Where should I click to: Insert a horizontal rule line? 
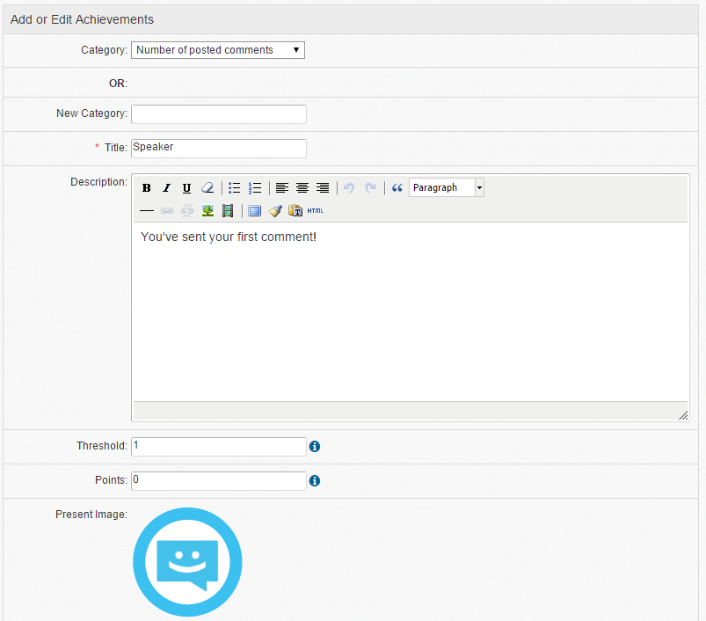(147, 211)
